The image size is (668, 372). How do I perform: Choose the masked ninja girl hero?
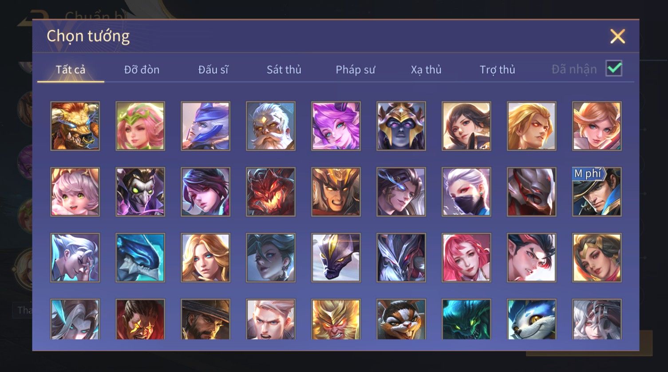pyautogui.click(x=466, y=192)
